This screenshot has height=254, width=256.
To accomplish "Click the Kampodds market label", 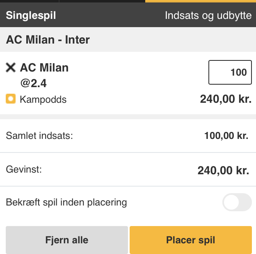I will coord(43,99).
